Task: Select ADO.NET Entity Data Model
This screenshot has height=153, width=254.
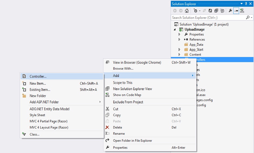Action: 62,109
